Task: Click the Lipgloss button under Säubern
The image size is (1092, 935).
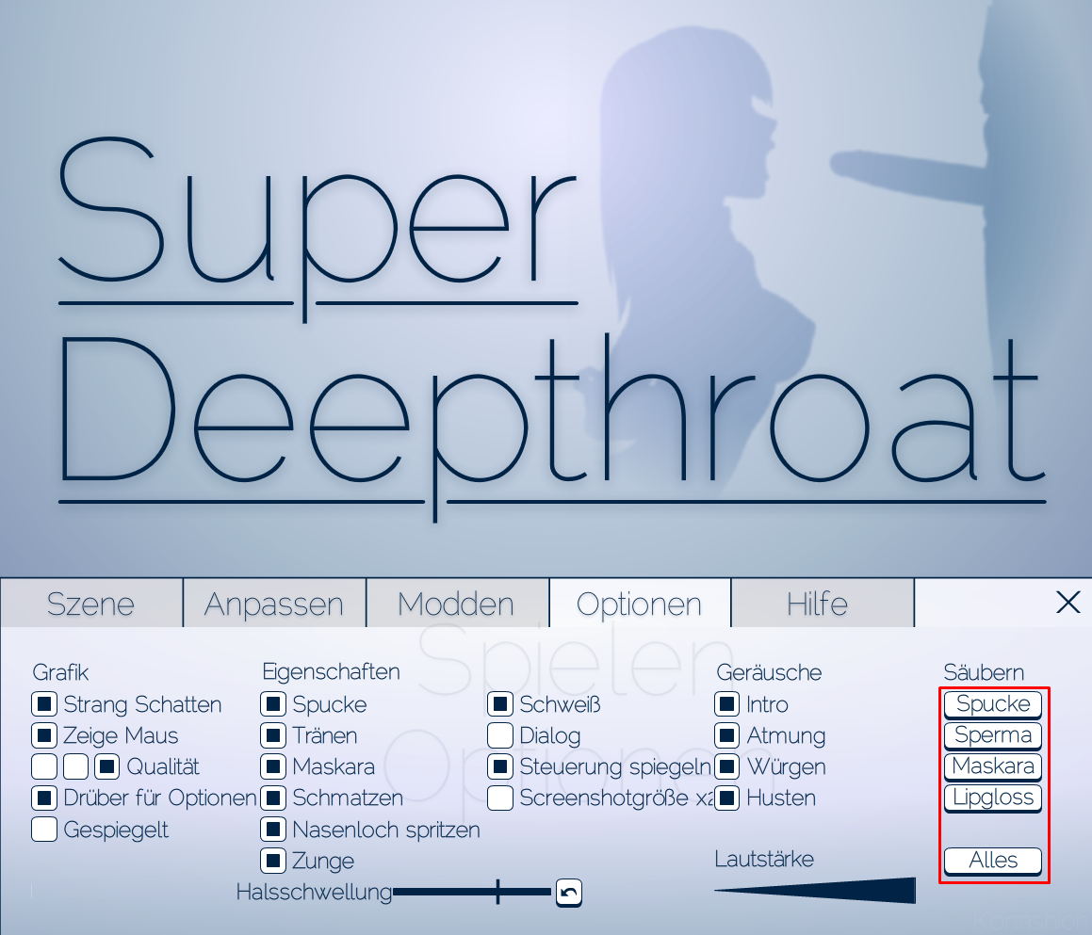Action: point(993,798)
